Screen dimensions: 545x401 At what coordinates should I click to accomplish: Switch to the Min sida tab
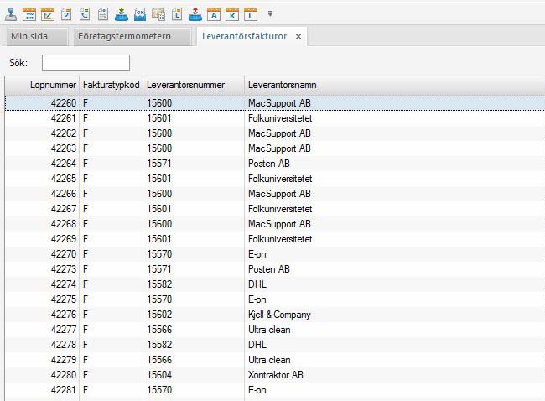[37, 37]
